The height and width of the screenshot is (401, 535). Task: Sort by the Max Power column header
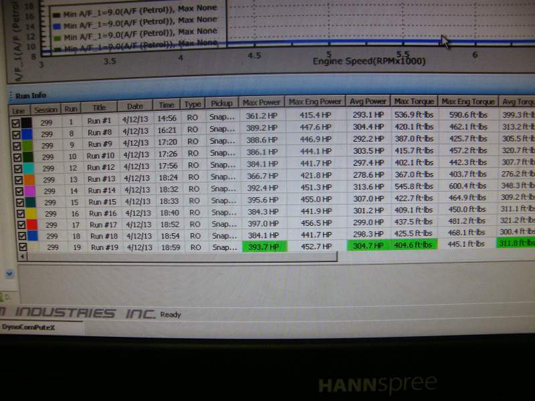261,102
